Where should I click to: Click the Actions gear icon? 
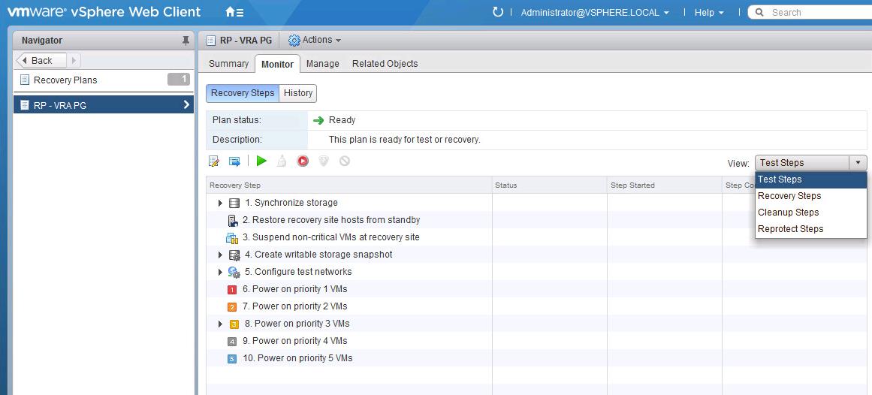tap(294, 40)
